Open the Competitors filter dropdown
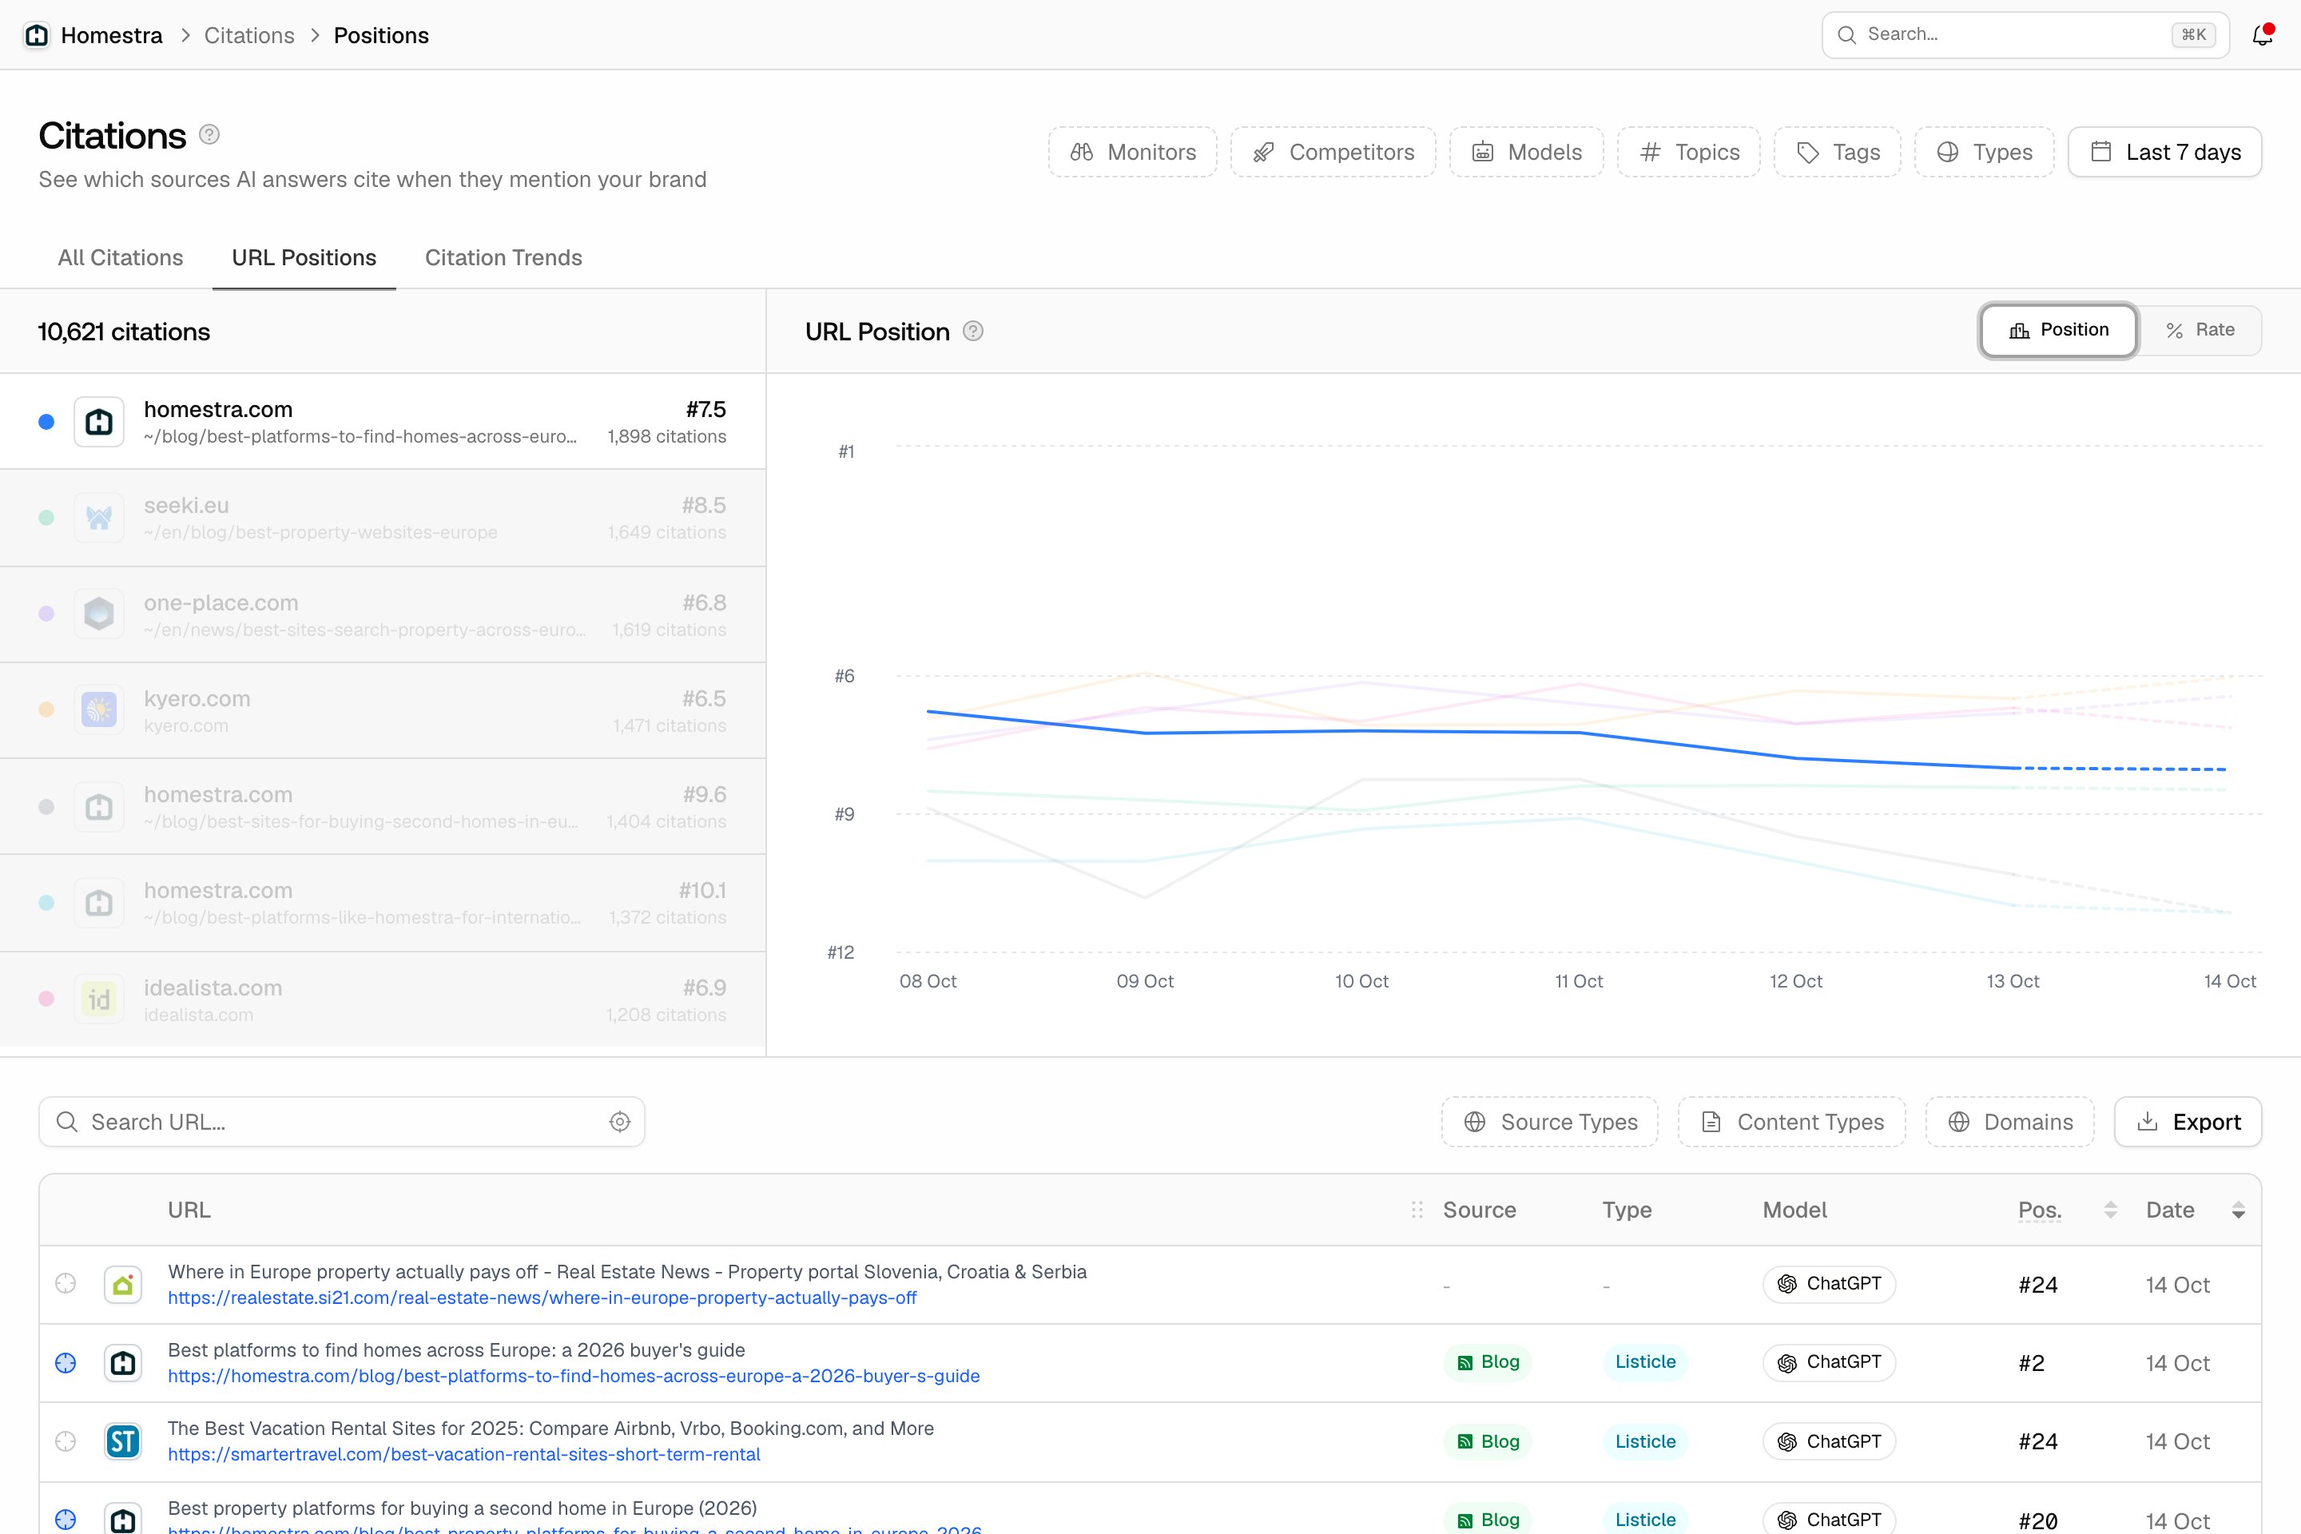 click(1333, 152)
